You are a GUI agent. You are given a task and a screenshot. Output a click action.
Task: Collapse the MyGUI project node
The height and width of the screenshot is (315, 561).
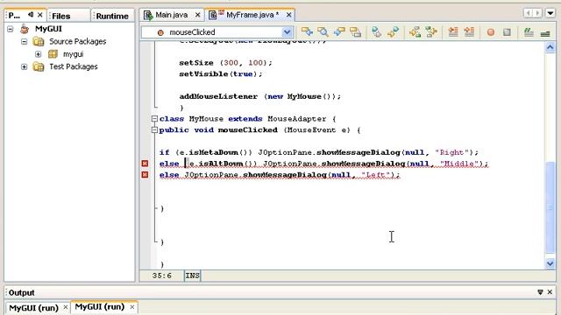11,29
